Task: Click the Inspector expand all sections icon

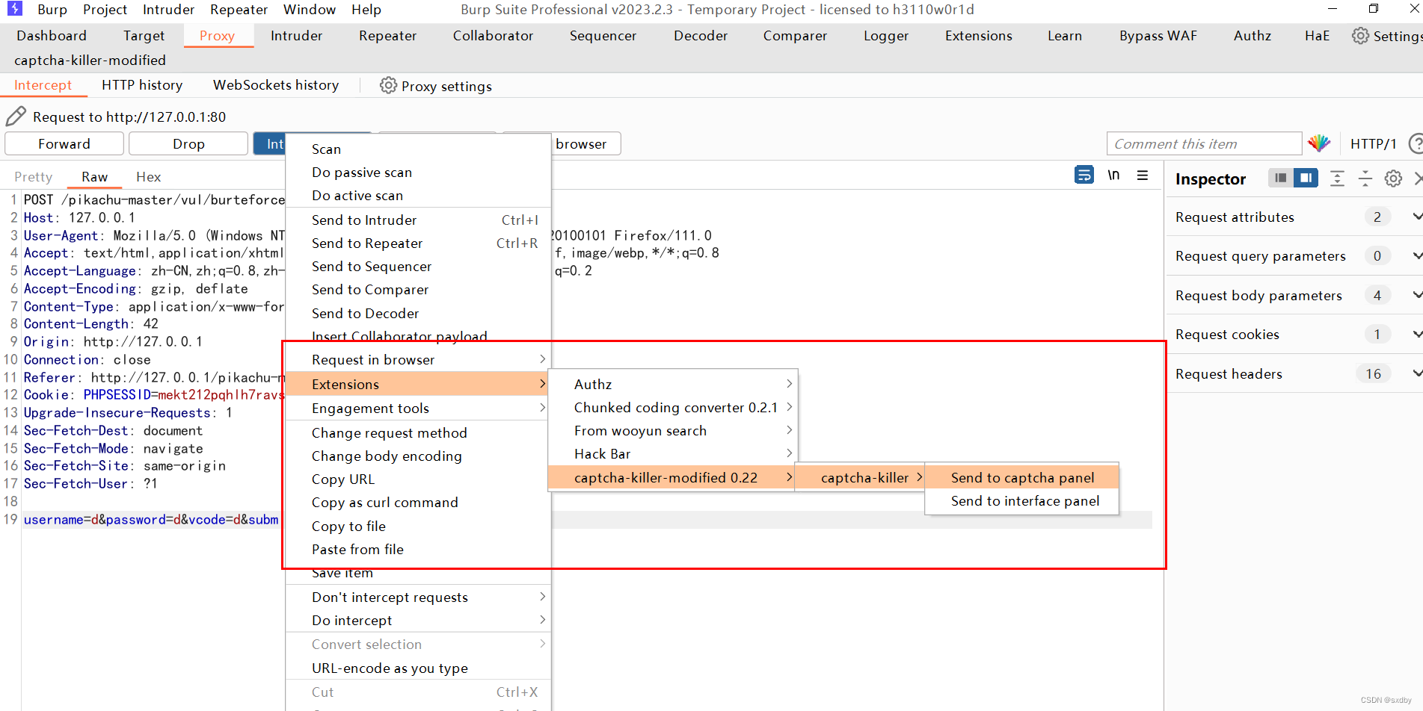Action: pyautogui.click(x=1337, y=178)
